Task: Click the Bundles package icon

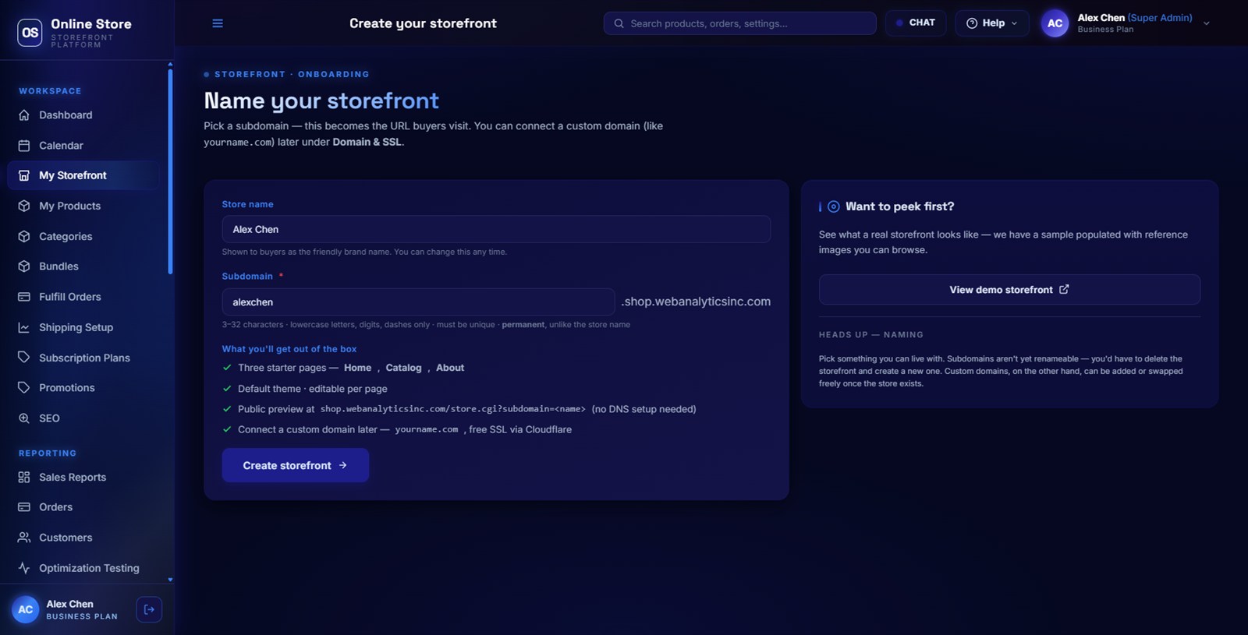Action: point(24,266)
